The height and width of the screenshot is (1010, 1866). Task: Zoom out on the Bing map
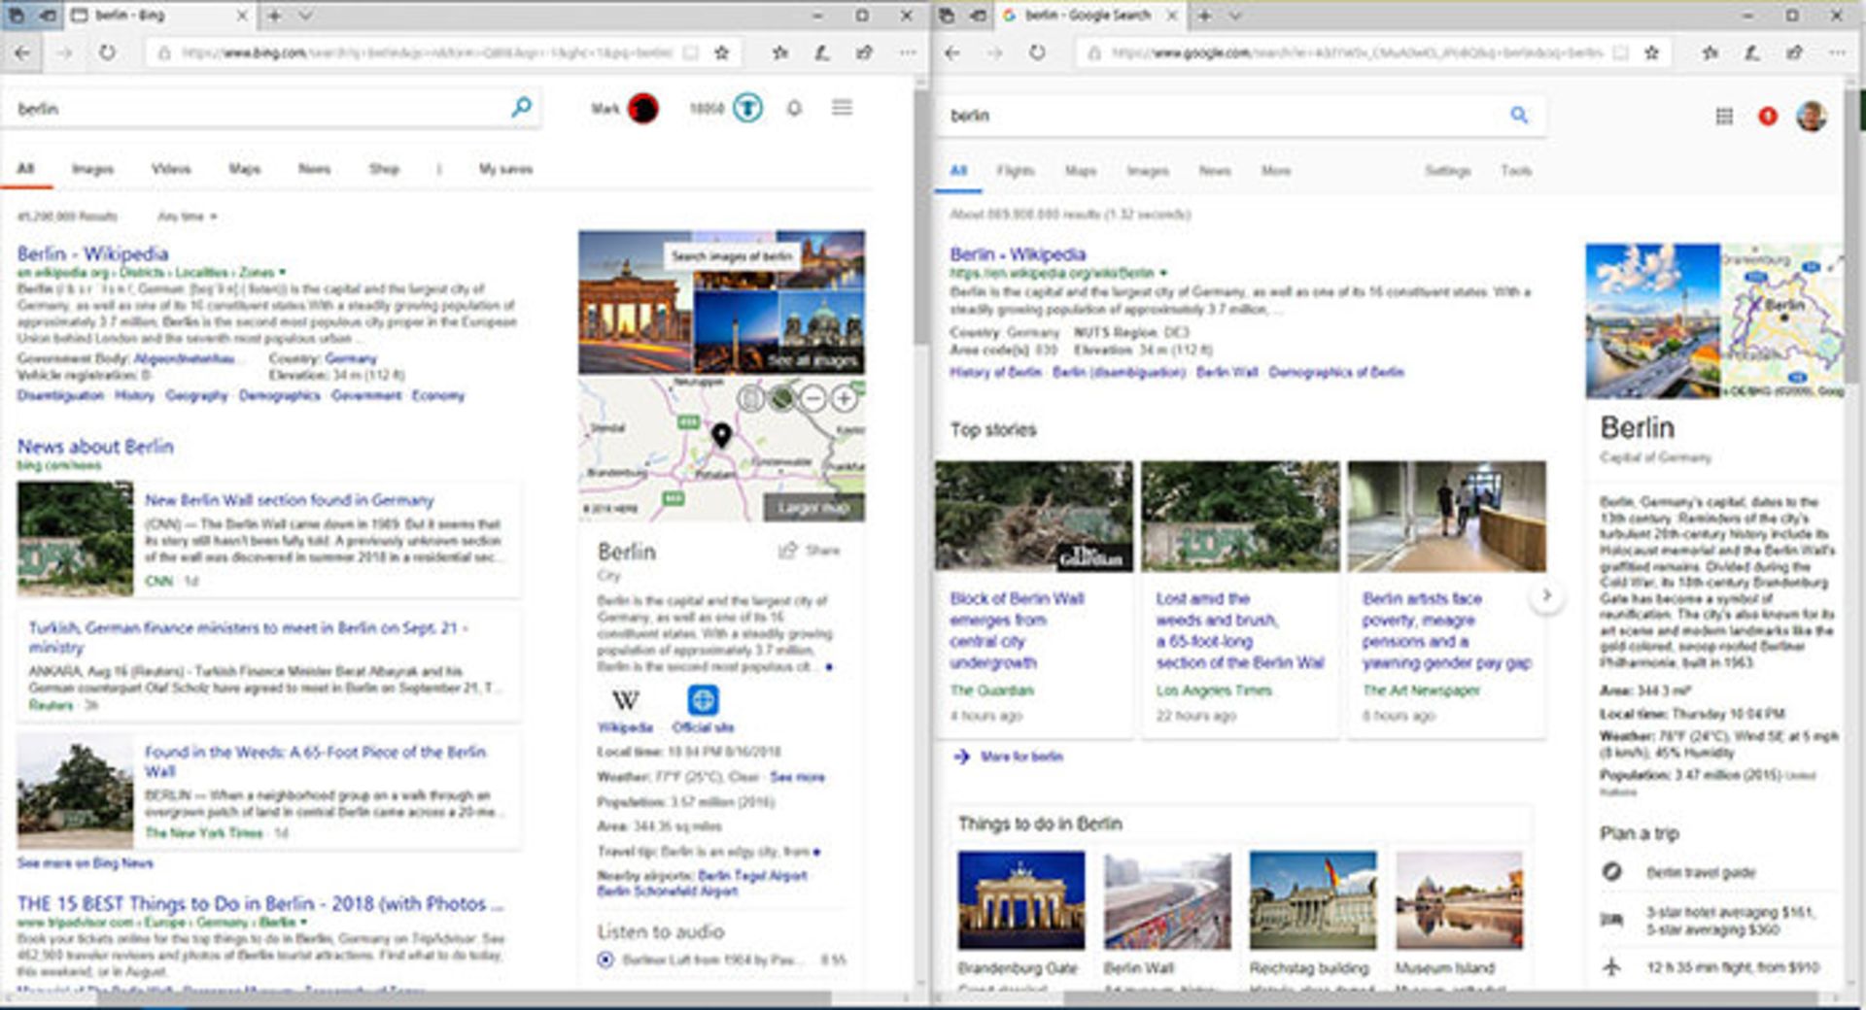coord(813,398)
